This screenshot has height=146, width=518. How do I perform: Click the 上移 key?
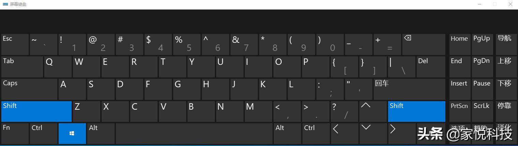[x=504, y=67]
